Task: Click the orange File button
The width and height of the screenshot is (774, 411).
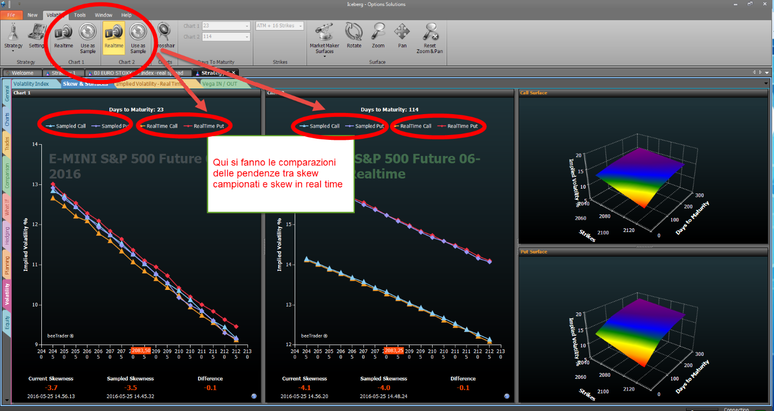Action: coord(11,15)
